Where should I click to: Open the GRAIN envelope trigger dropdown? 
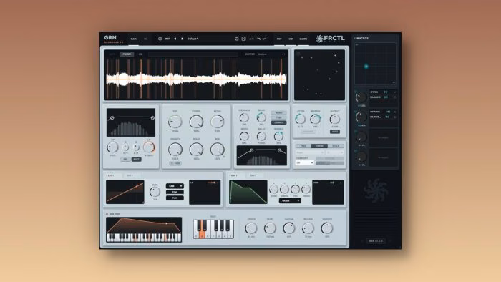click(290, 201)
